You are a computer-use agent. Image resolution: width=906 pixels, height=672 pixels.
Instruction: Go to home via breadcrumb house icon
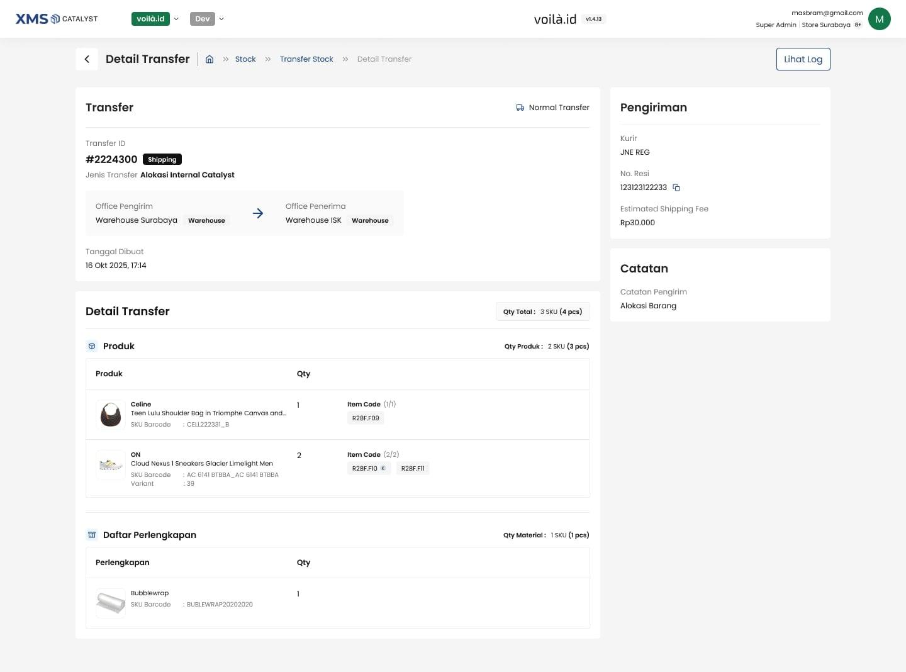pyautogui.click(x=210, y=59)
